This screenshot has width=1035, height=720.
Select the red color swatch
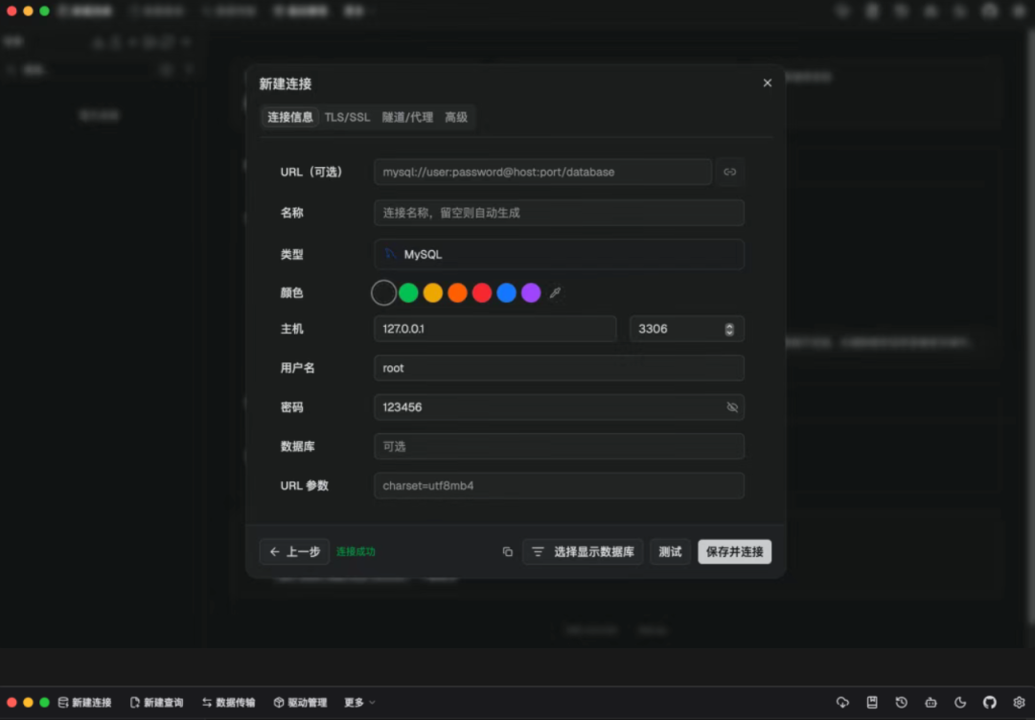[482, 292]
